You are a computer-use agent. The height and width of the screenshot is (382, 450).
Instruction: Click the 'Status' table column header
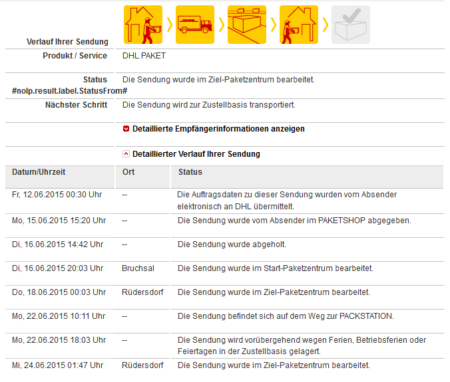click(x=190, y=172)
